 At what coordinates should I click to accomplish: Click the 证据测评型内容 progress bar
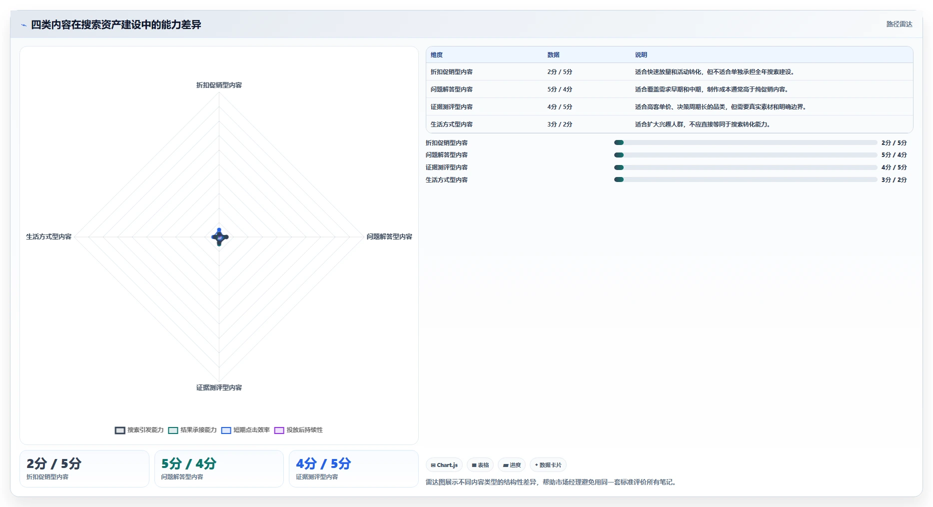[x=746, y=167]
